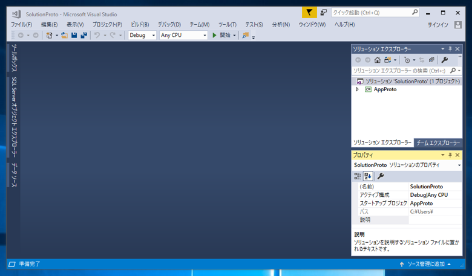This screenshot has height=276, width=472.
Task: Open the SQL Server オブジェクト エクスプローラー side tab
Action: pos(14,117)
